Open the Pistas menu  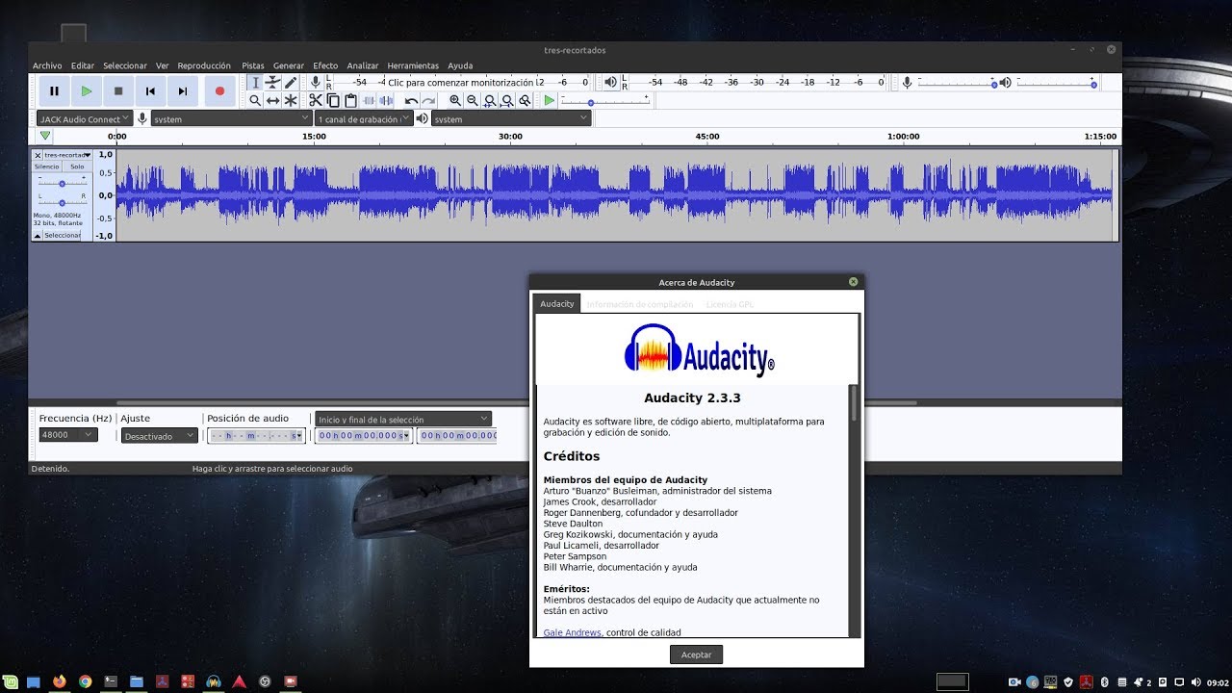253,65
